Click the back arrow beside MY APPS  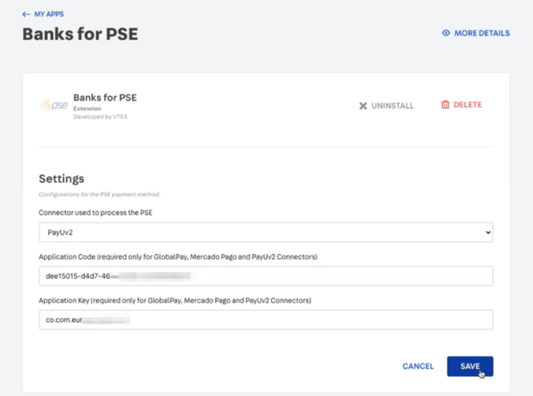click(26, 15)
